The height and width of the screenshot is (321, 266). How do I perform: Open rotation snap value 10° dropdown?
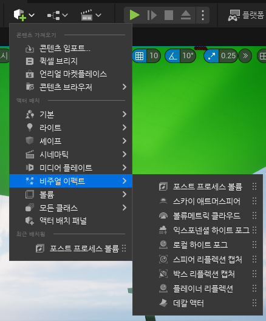pyautogui.click(x=188, y=56)
